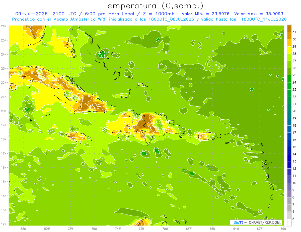Viewport: 301px width, 232px height.
Task: Click the 80W longitude axis label
Action: [47, 228]
